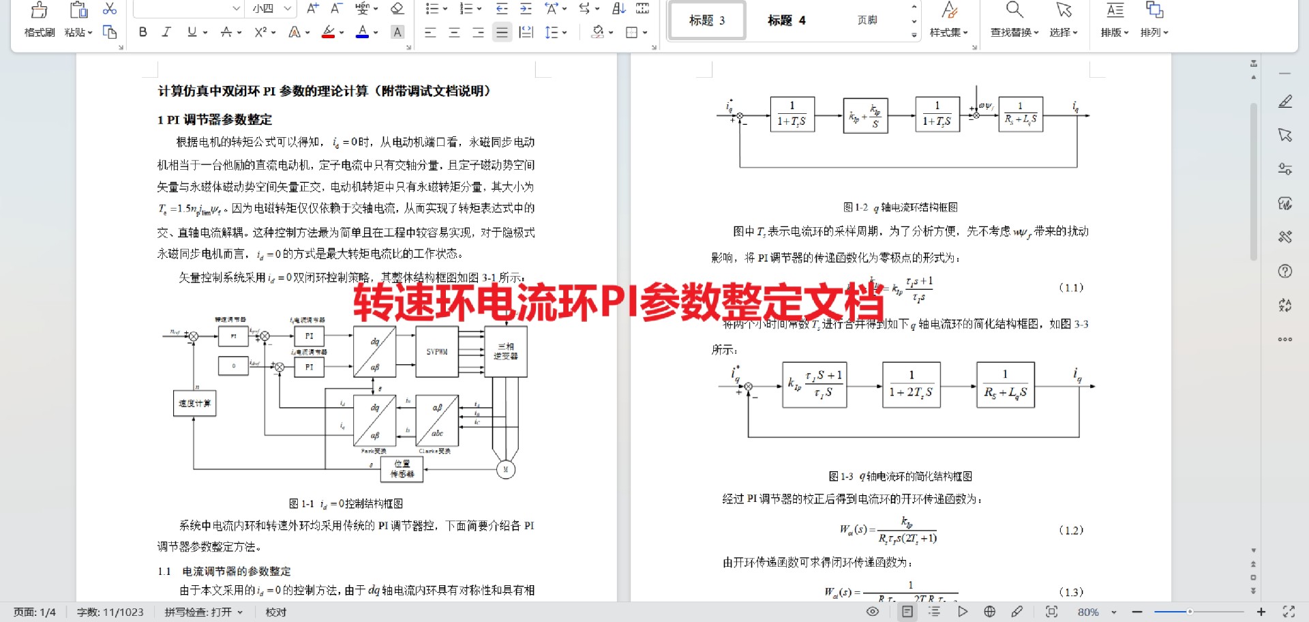Screen dimensions: 1309x622
Task: Center align text
Action: click(454, 32)
